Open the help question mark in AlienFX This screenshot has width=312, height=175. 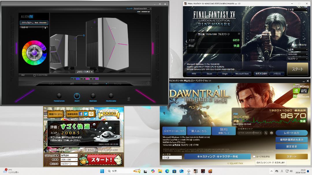click(x=148, y=83)
